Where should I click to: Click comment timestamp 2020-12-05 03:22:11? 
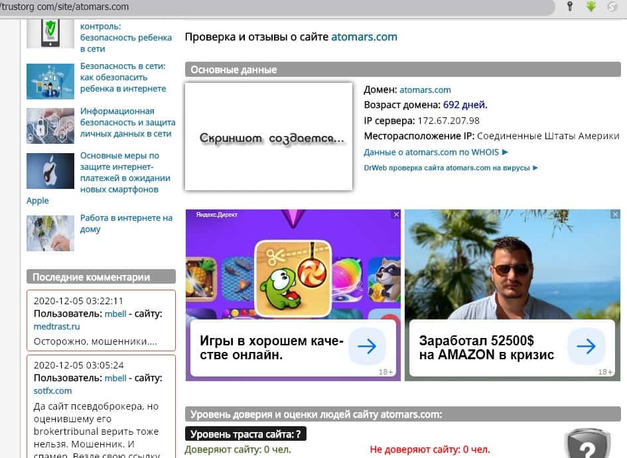pos(78,301)
